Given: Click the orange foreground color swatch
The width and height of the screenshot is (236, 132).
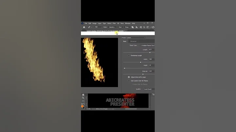Looking at the screenshot, I should click(x=82, y=106).
